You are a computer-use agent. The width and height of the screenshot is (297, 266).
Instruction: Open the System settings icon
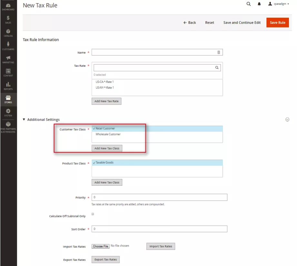coord(8,112)
